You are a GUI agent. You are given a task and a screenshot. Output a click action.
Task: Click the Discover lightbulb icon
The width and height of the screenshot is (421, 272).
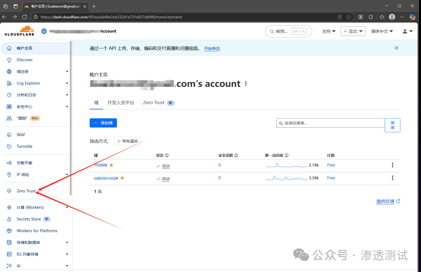click(9, 60)
